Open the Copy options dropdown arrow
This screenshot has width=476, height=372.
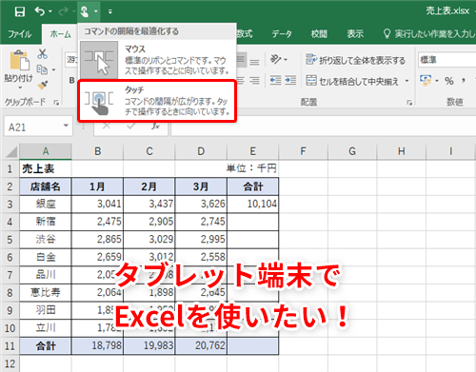pos(53,69)
